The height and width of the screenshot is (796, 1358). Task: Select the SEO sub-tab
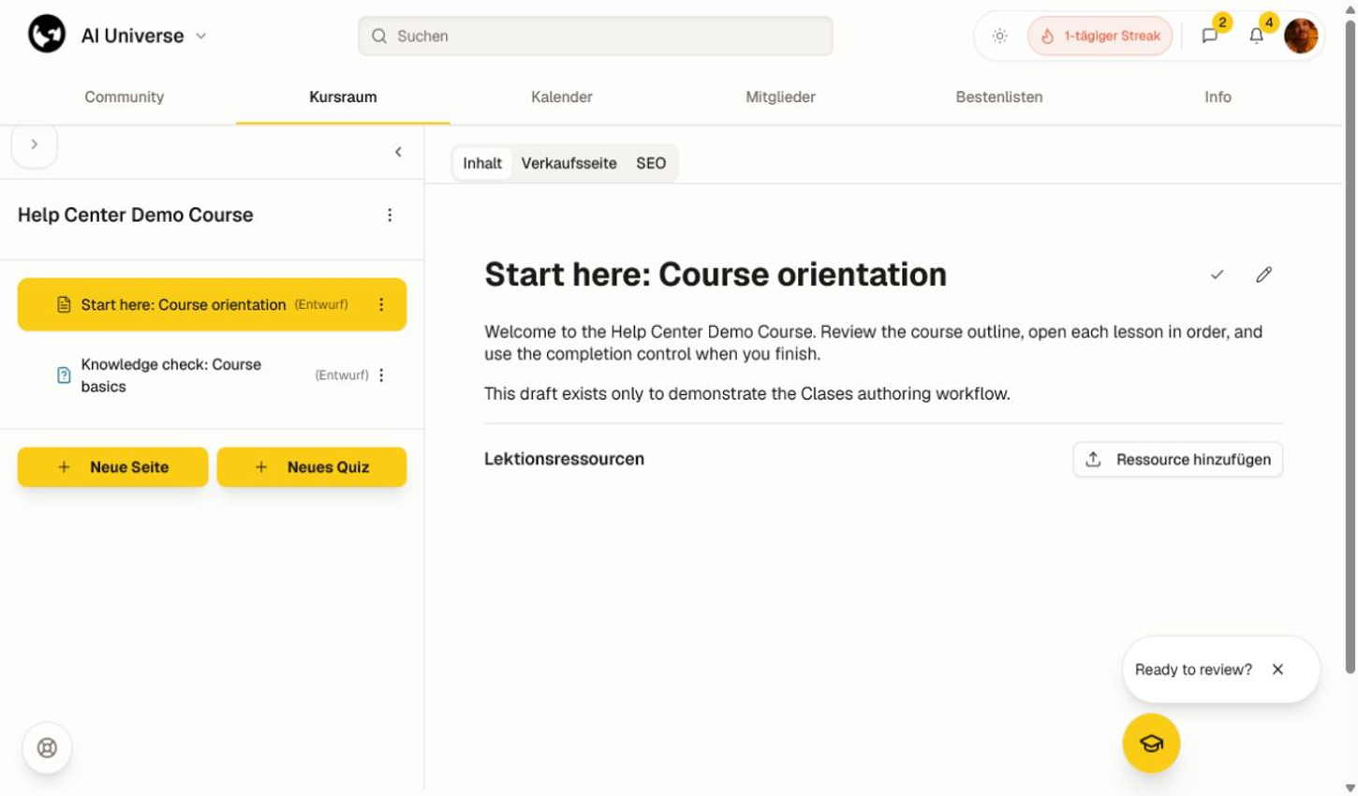coord(651,163)
